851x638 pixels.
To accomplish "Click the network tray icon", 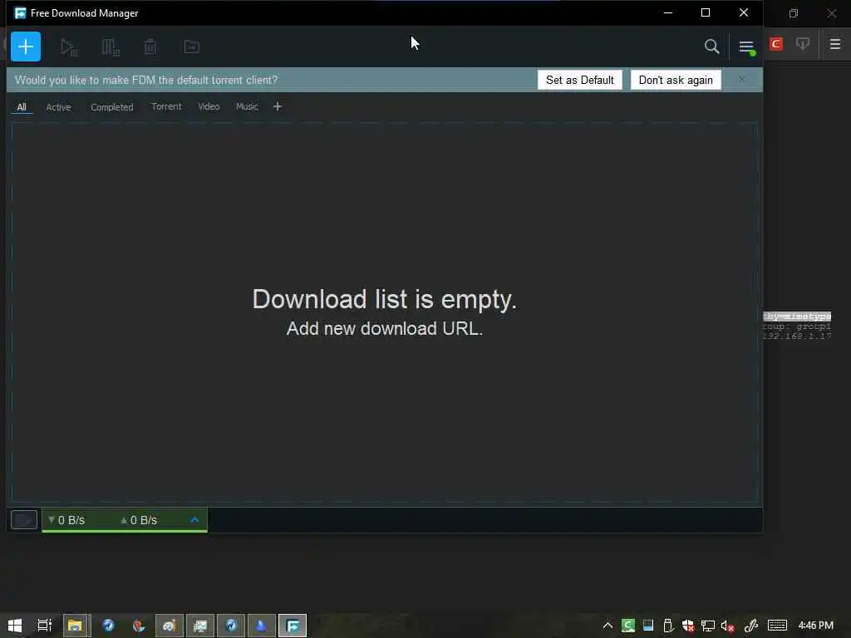I will click(x=708, y=626).
